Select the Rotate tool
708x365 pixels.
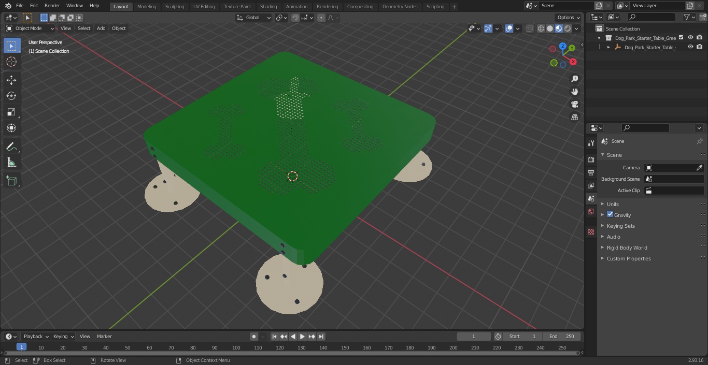pos(11,96)
